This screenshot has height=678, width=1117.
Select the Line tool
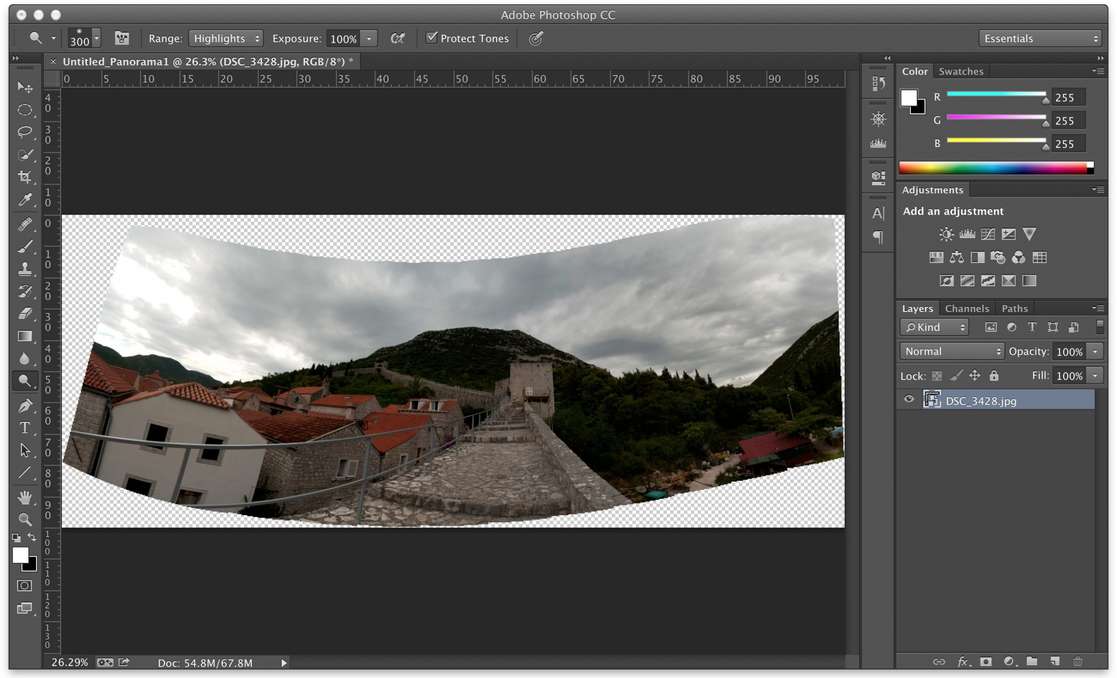click(x=25, y=472)
